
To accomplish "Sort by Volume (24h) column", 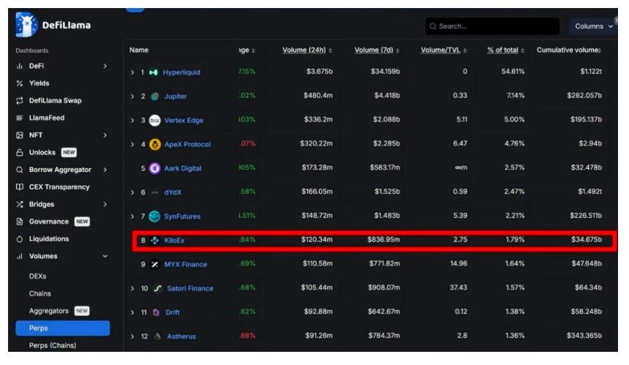I will (306, 50).
